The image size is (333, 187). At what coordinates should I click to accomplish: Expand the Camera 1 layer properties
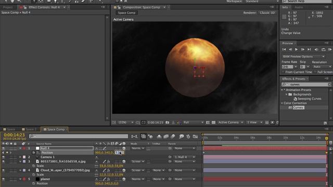click(x=20, y=157)
